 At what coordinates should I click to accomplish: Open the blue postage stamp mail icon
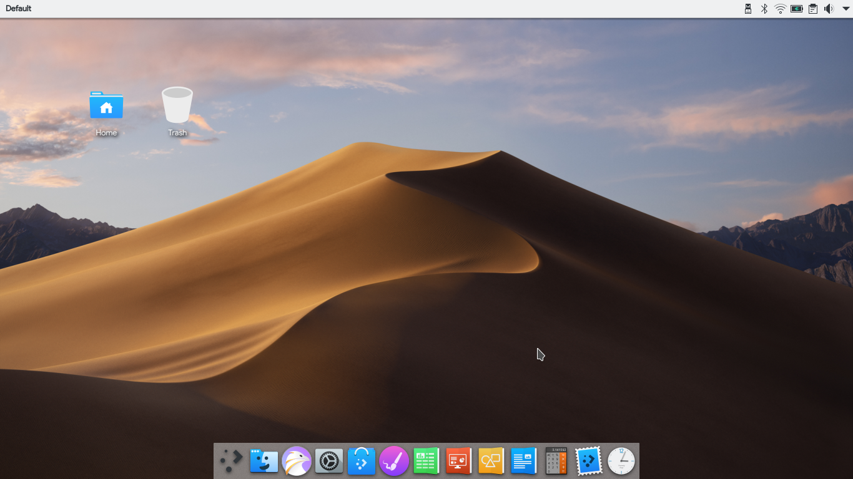[589, 462]
